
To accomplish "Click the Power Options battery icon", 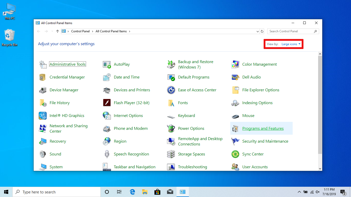I will click(x=171, y=129).
